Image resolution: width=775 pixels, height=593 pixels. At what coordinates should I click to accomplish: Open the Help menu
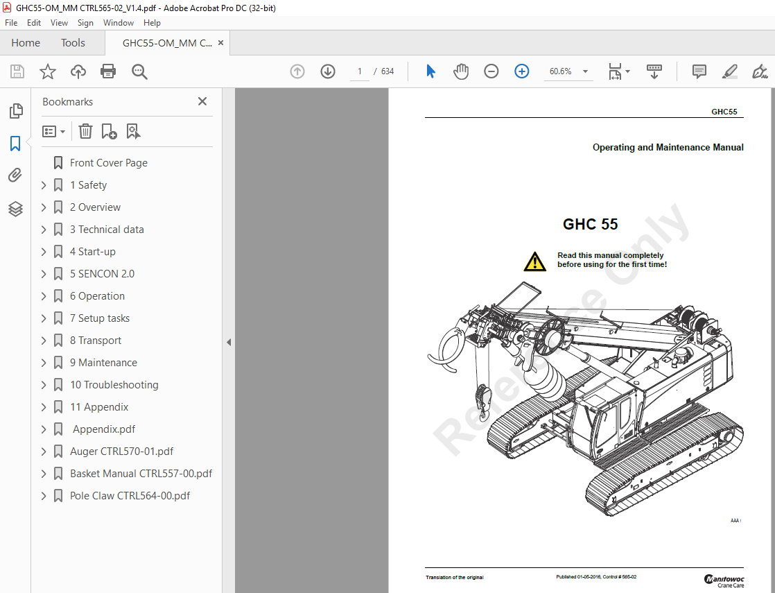point(152,23)
